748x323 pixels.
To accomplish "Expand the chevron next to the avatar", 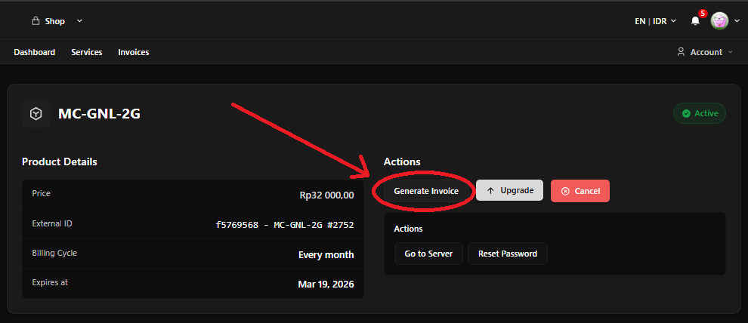I will [737, 21].
